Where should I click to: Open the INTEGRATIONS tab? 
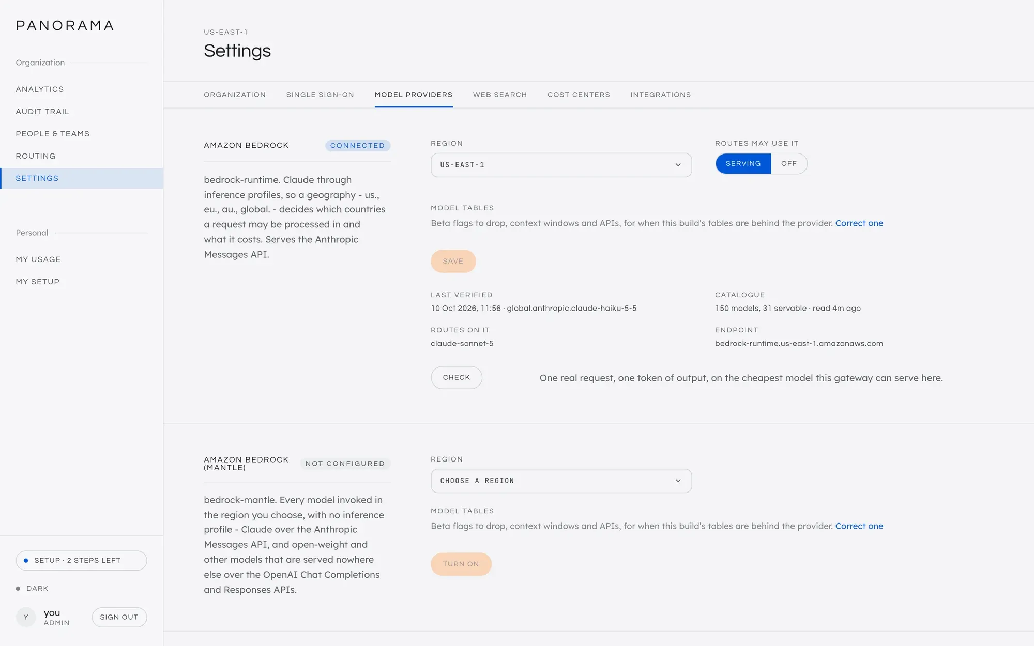pos(660,95)
